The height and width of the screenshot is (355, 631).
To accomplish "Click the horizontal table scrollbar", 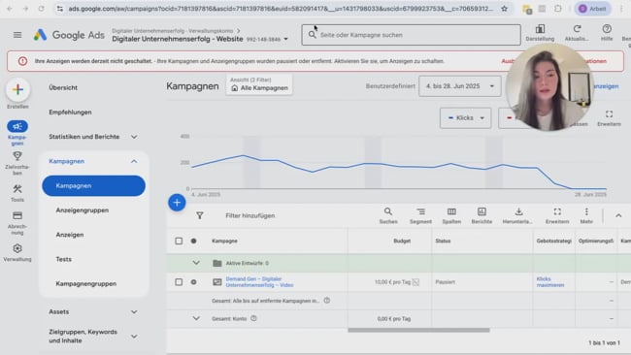I will (x=418, y=330).
